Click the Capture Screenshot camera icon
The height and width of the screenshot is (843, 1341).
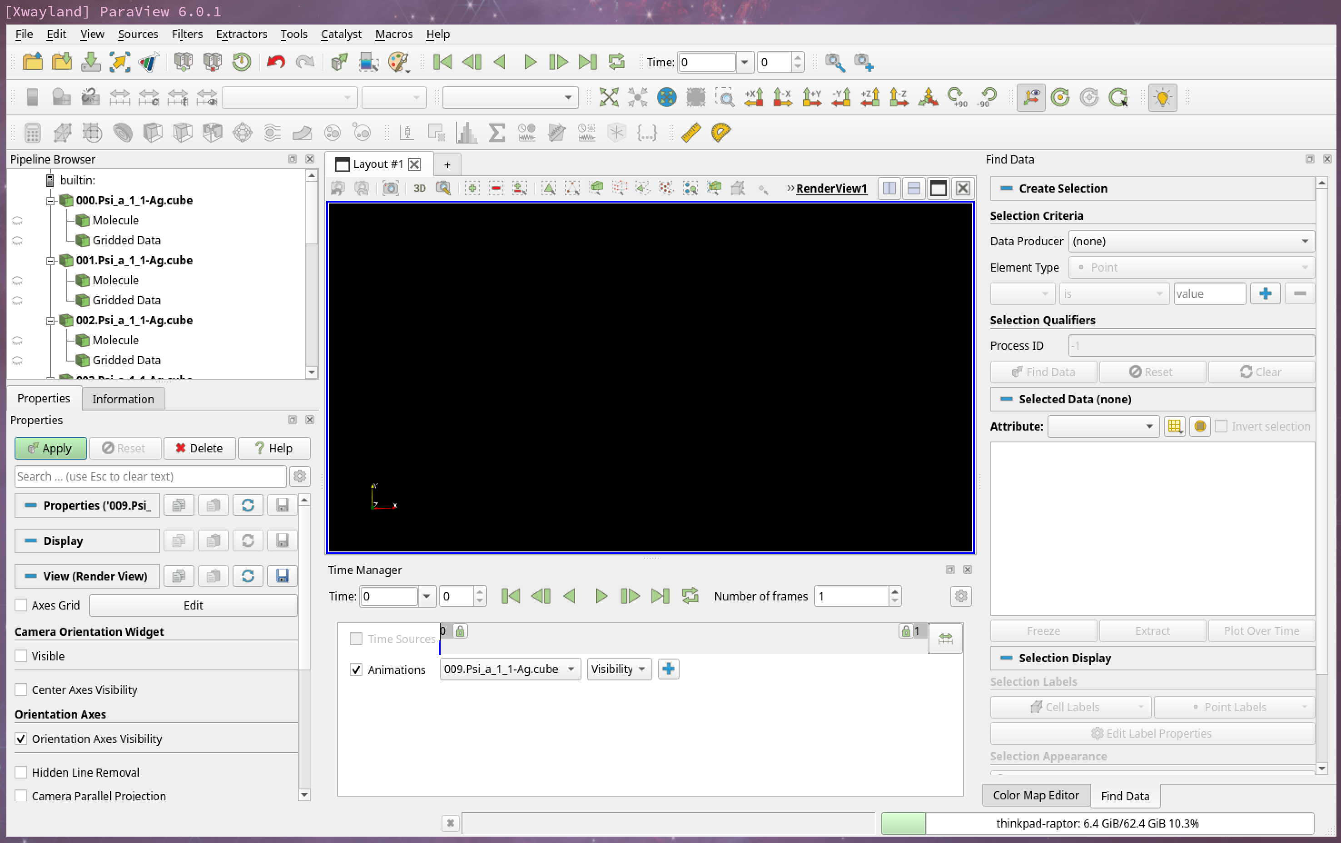coord(390,188)
